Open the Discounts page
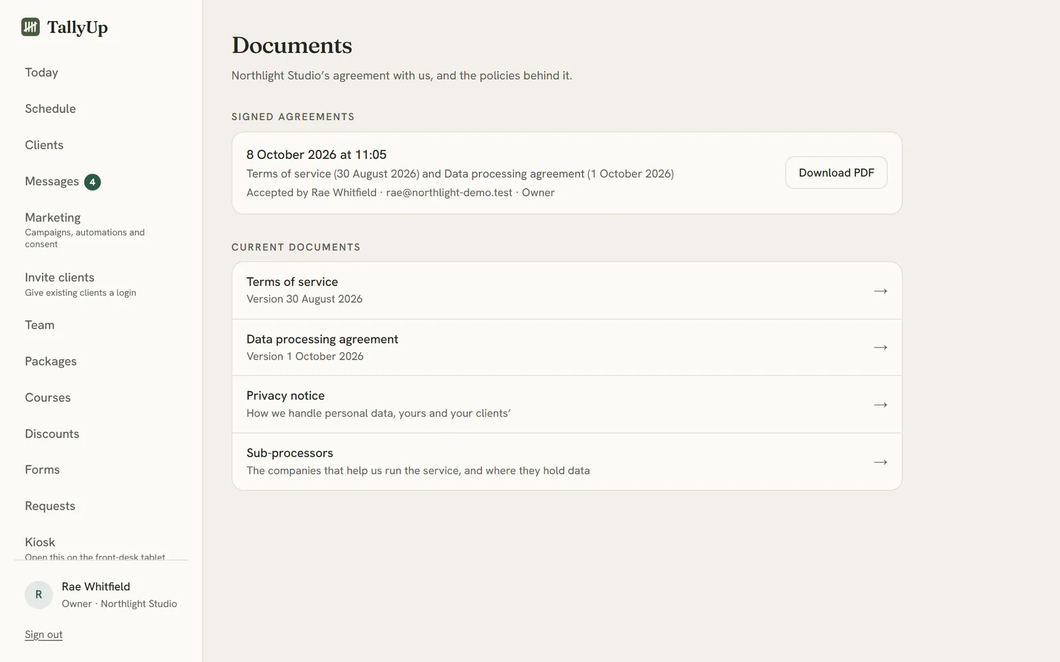Screen dimensions: 1060x662 pos(52,434)
